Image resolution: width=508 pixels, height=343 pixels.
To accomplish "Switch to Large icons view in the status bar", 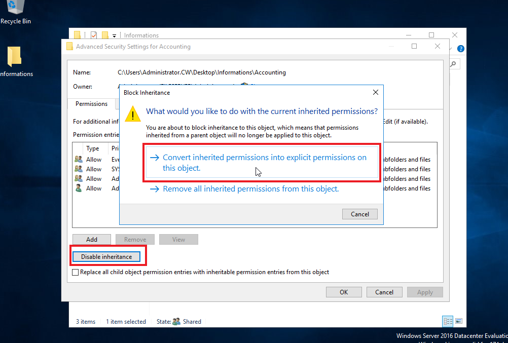I will (x=459, y=321).
